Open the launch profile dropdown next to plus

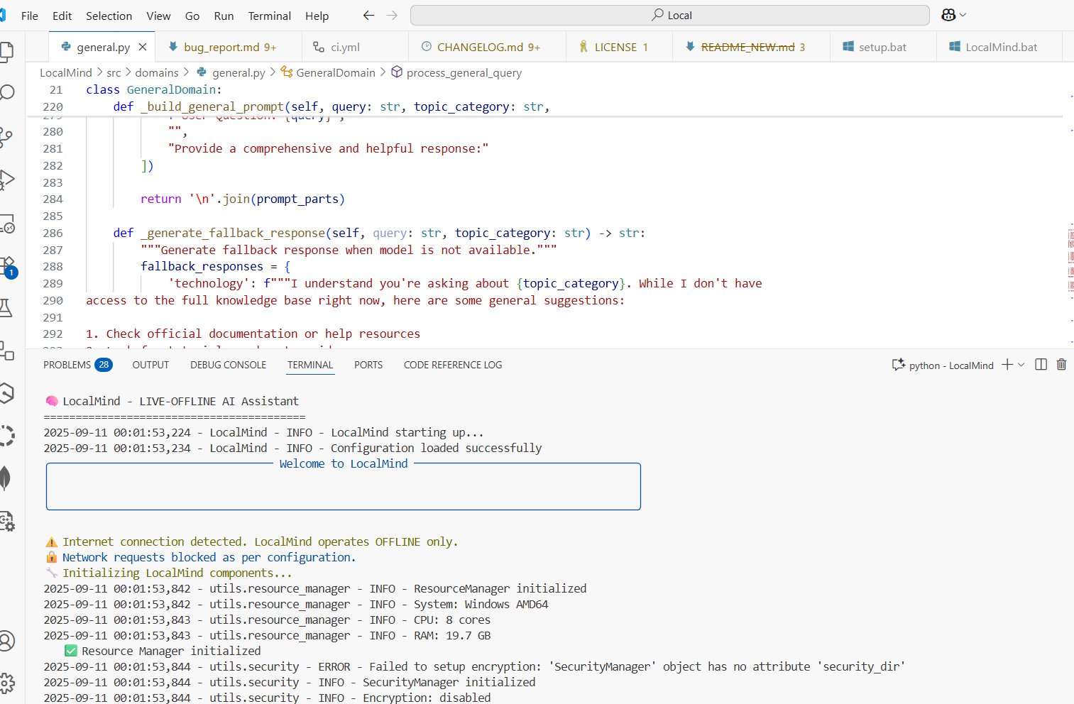click(1021, 365)
